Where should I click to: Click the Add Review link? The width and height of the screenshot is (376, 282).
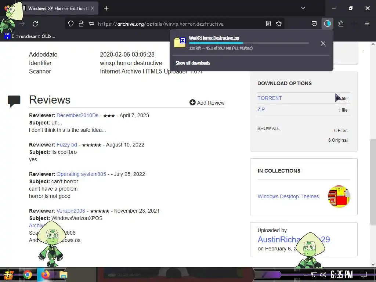[207, 103]
